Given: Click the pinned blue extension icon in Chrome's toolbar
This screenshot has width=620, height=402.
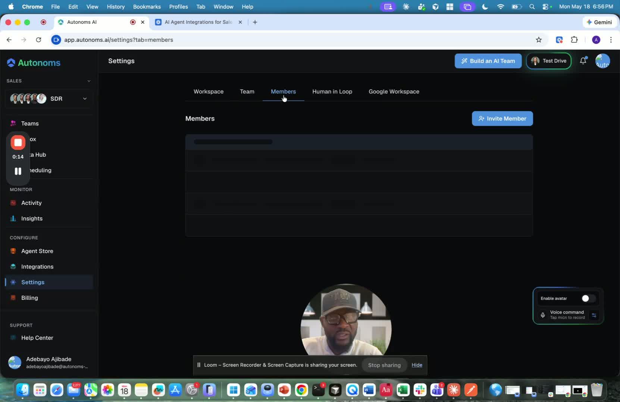Looking at the screenshot, I should [559, 40].
